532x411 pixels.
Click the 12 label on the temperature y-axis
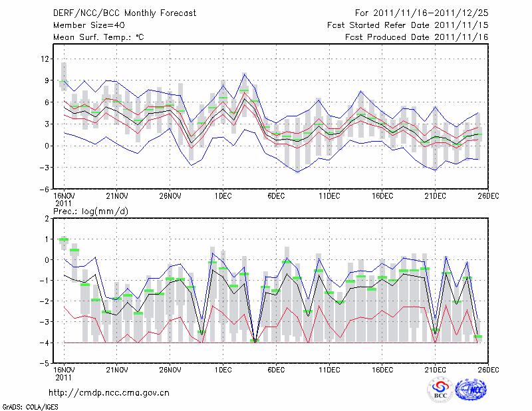[45, 59]
